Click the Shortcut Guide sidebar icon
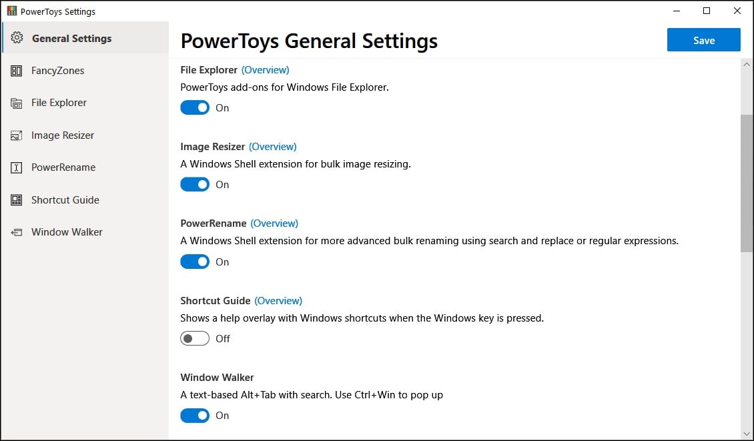 17,200
